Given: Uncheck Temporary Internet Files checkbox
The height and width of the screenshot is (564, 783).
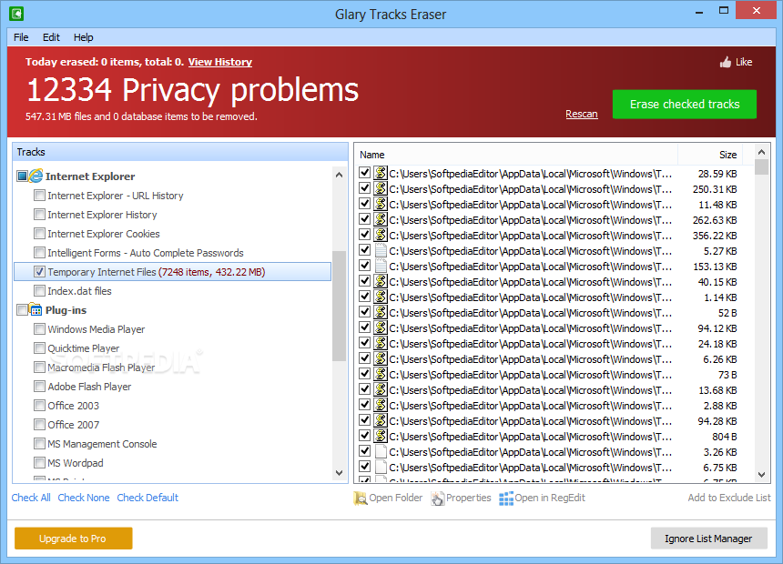Looking at the screenshot, I should pyautogui.click(x=39, y=271).
